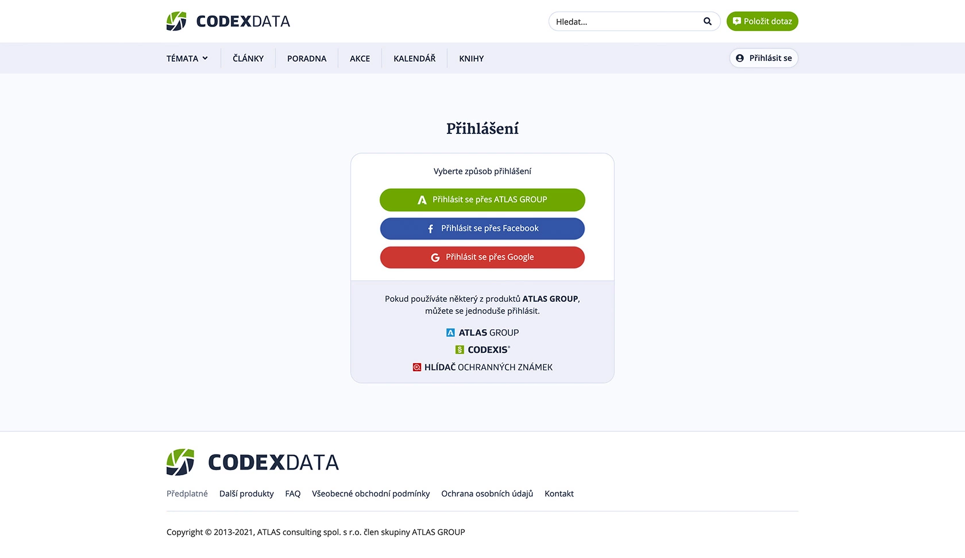Open the Kontakt footer link
The height and width of the screenshot is (558, 965).
[559, 494]
